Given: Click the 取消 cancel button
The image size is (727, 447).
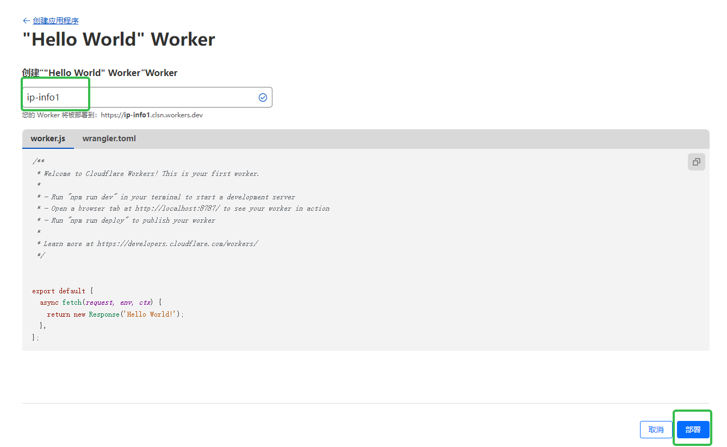Looking at the screenshot, I should tap(656, 430).
